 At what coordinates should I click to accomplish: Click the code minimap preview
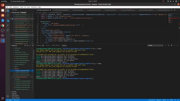coord(173,19)
